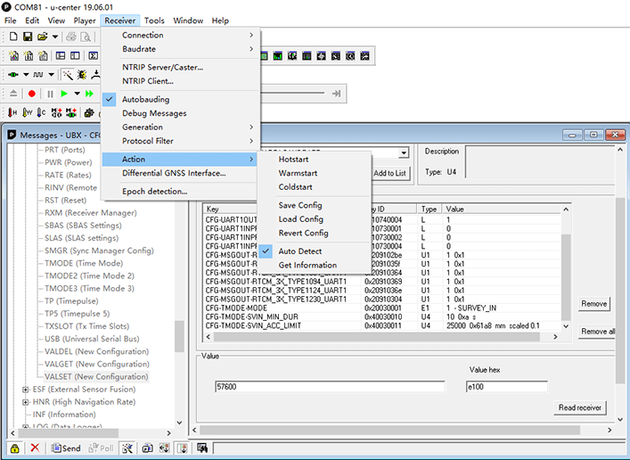The height and width of the screenshot is (460, 630).
Task: Click the yellow padlock icon in Messages toolbar
Action: (x=15, y=448)
